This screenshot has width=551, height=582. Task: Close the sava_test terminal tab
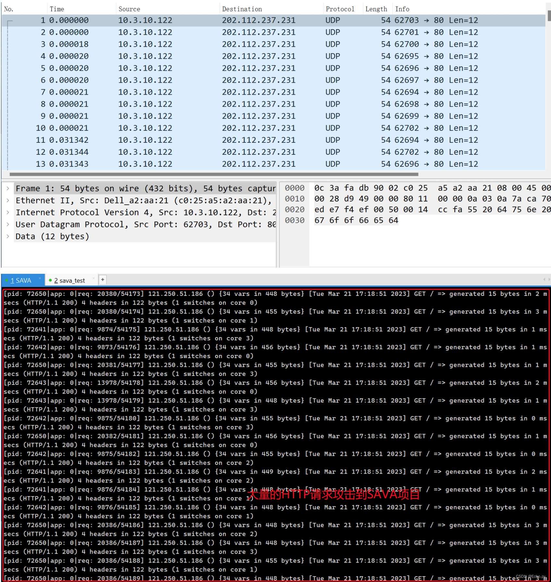(93, 278)
